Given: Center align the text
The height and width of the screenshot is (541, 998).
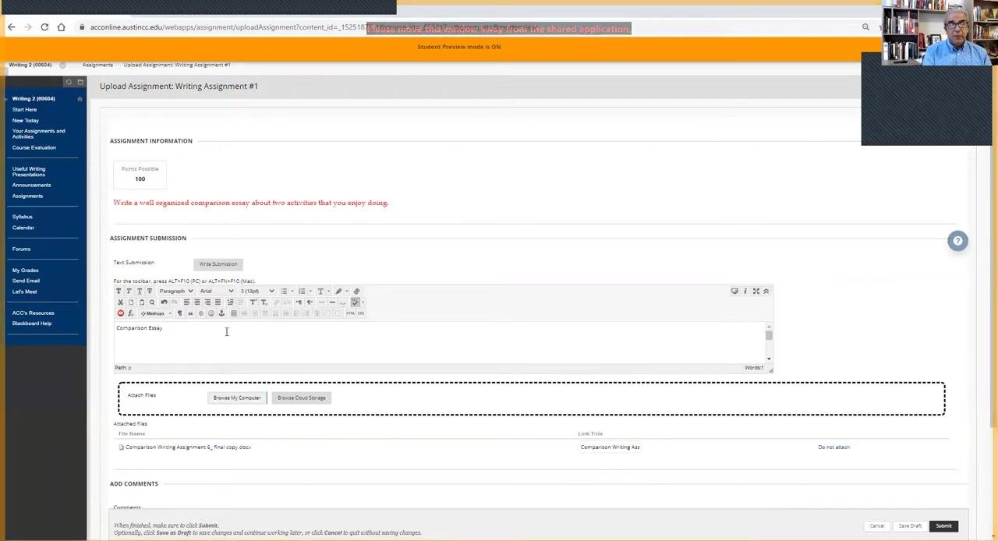Looking at the screenshot, I should (x=197, y=302).
